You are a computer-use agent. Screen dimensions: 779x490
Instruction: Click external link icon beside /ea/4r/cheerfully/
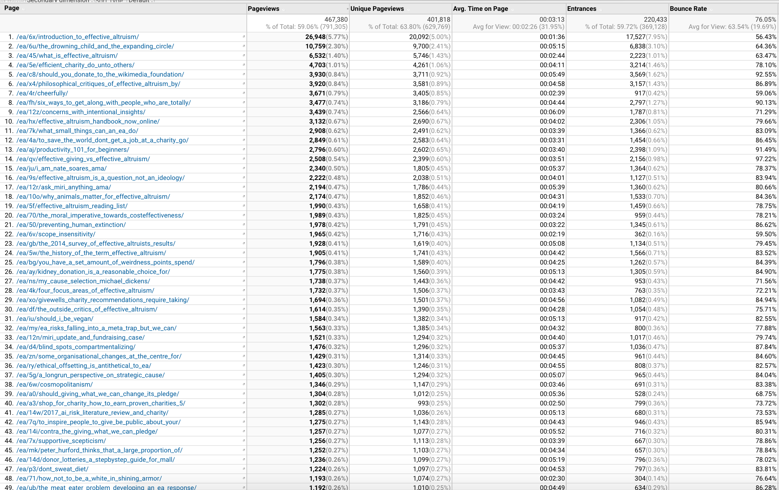[244, 93]
